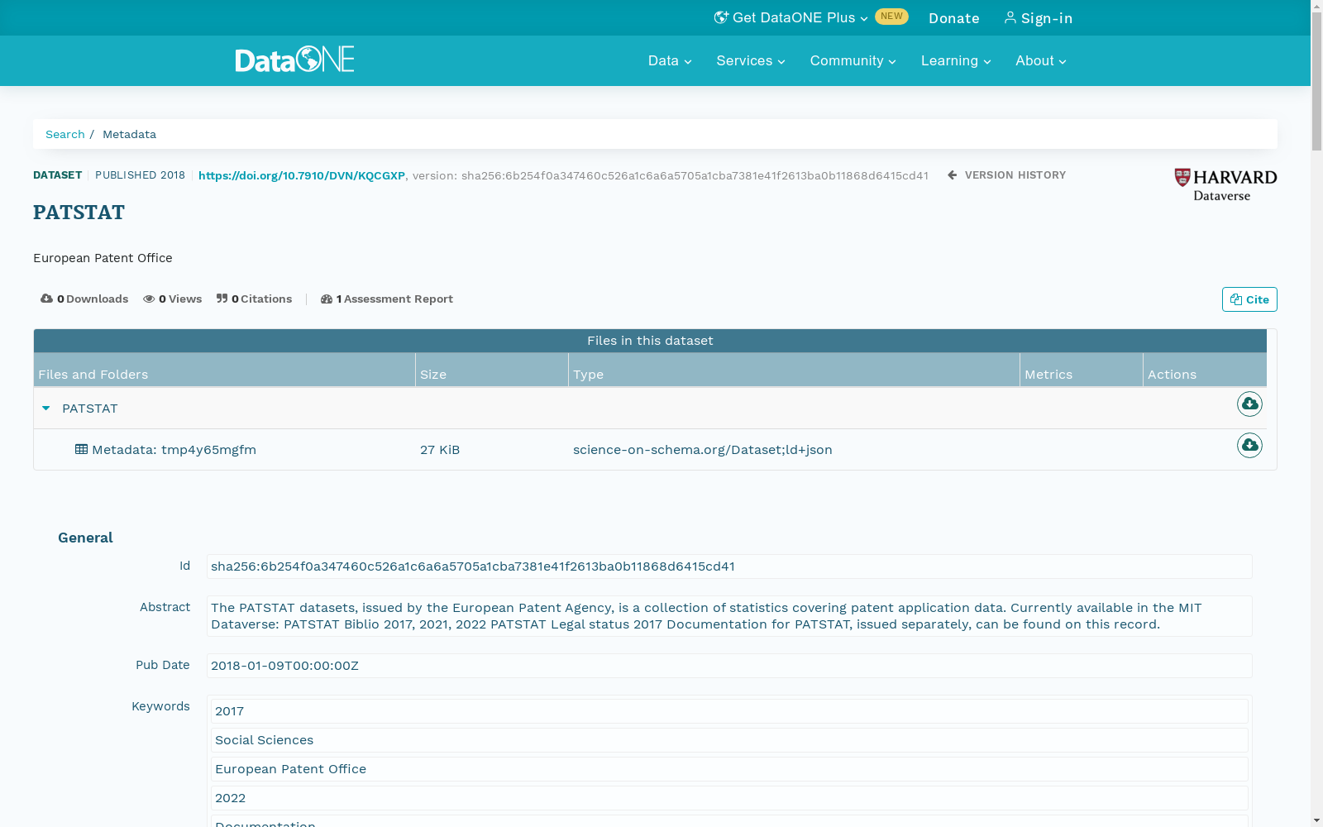Click the scrollbar down arrow
Screen dimensions: 1323x827
[x=1316, y=820]
